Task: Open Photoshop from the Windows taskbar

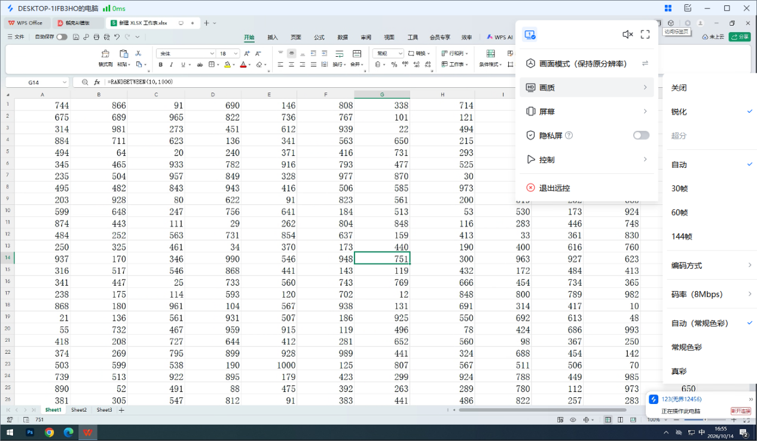Action: tap(29, 432)
